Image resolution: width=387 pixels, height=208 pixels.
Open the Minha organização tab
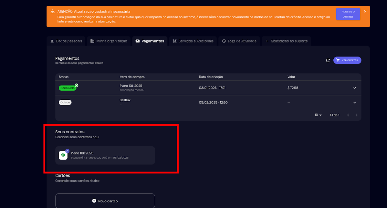click(109, 41)
